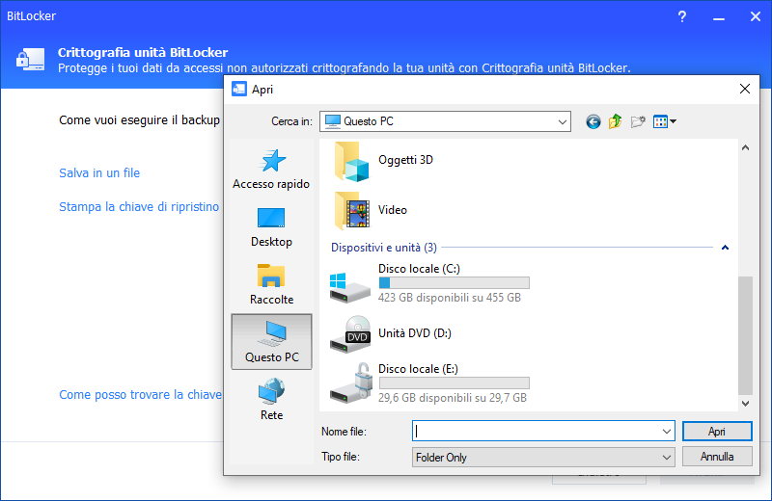Click the Disco locale (C:) usage bar
This screenshot has height=501, width=772.
tap(454, 282)
